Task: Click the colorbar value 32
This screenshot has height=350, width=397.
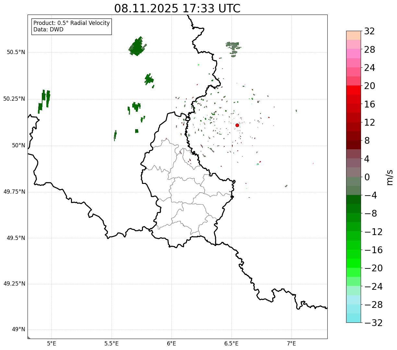Action: click(369, 31)
